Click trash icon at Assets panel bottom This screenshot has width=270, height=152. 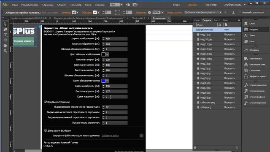(237, 147)
